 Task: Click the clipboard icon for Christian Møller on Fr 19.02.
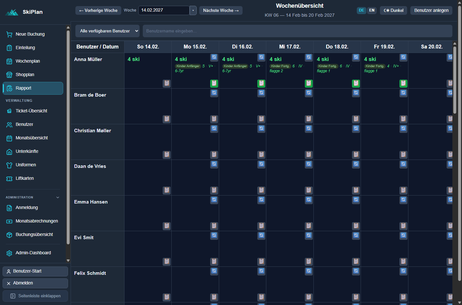pos(403,155)
